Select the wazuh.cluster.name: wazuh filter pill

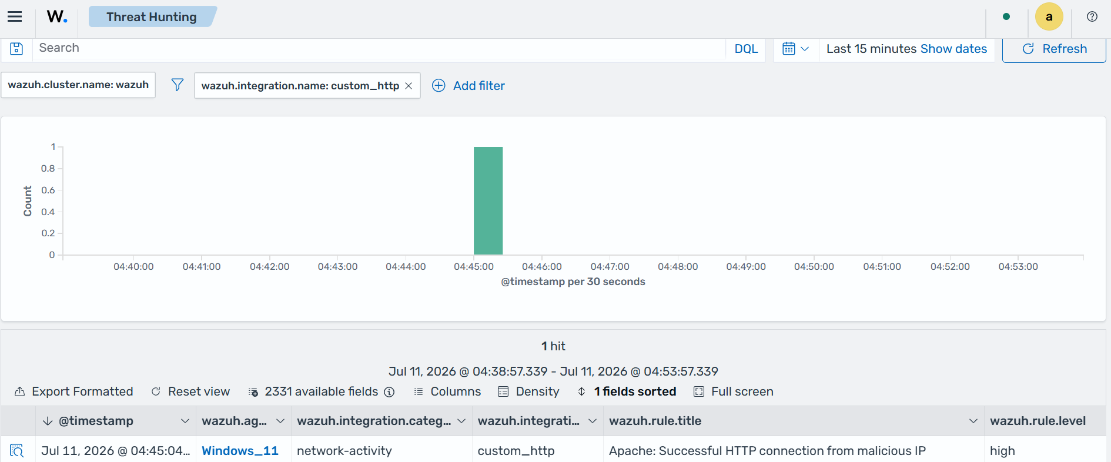point(78,85)
